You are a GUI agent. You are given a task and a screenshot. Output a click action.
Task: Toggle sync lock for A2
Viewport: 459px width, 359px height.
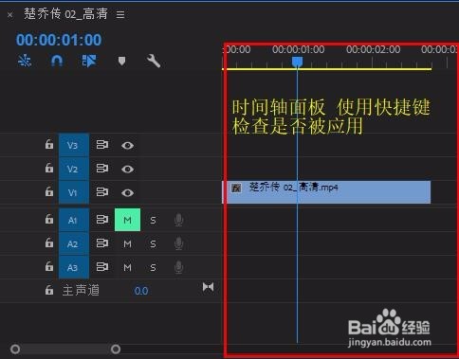pyautogui.click(x=102, y=243)
